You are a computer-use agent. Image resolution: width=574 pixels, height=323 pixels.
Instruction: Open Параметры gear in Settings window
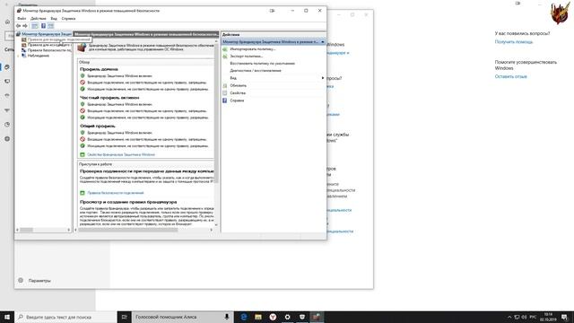[x=21, y=281]
